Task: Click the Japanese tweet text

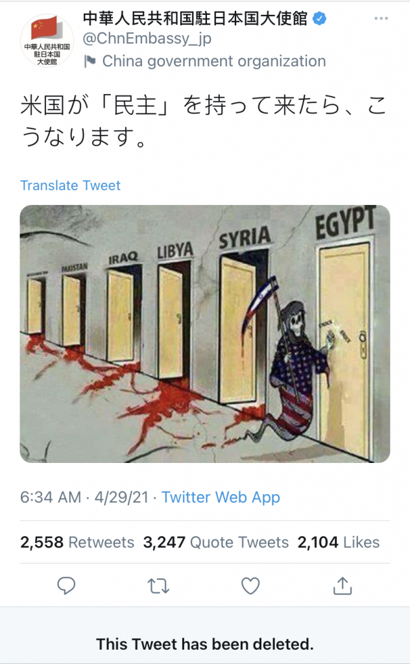Action: [204, 121]
